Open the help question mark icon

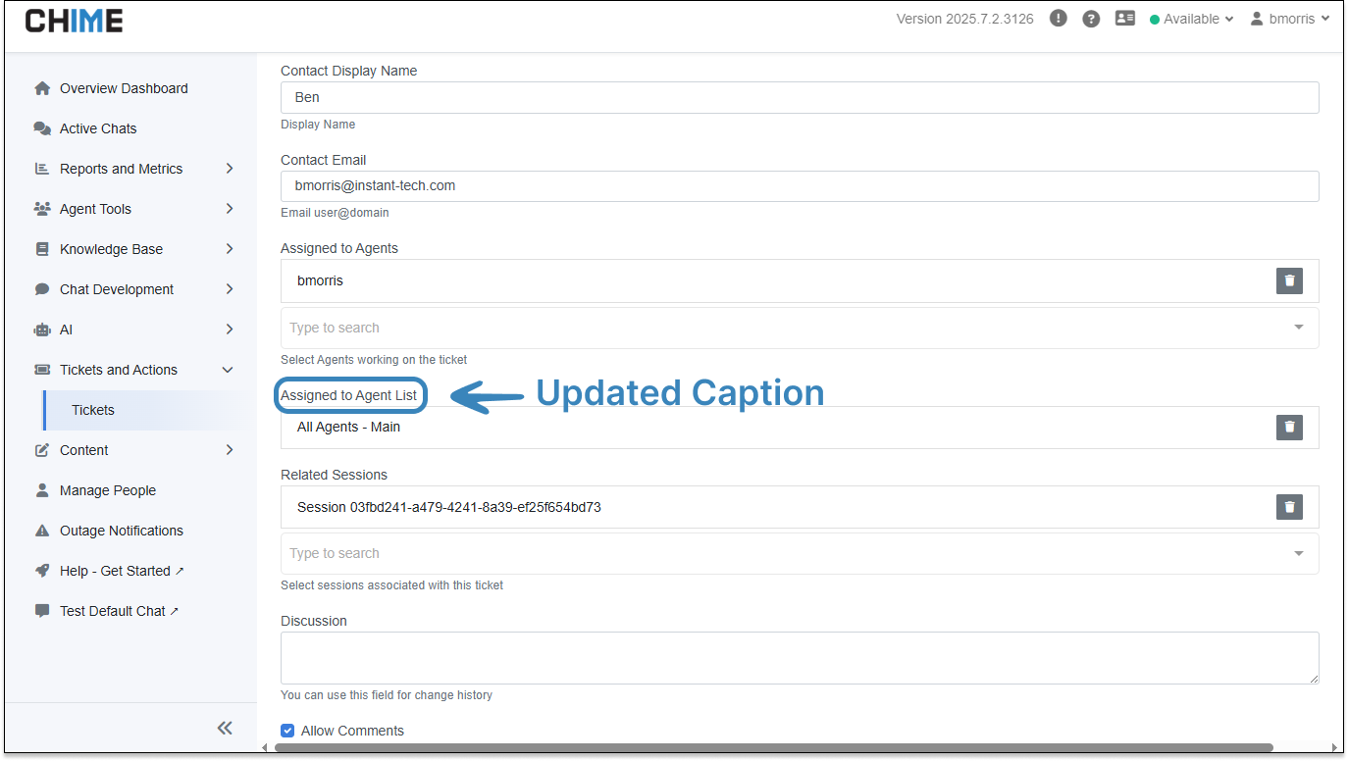pos(1091,19)
